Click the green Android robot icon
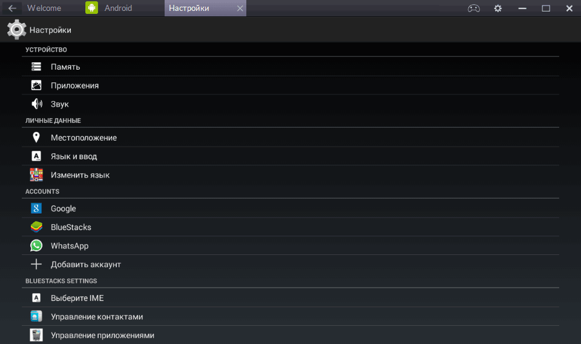Screen dimensions: 581x344 coord(91,8)
